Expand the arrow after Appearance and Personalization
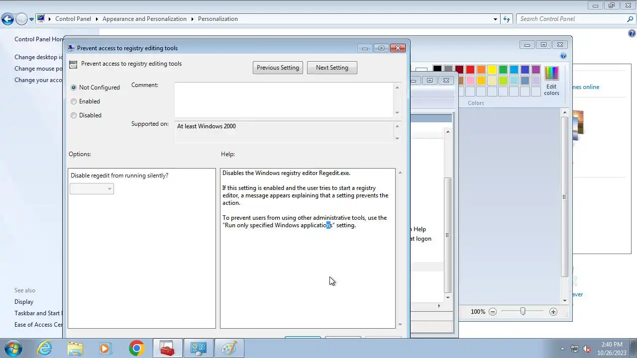Viewport: 637px width, 358px height. [192, 19]
